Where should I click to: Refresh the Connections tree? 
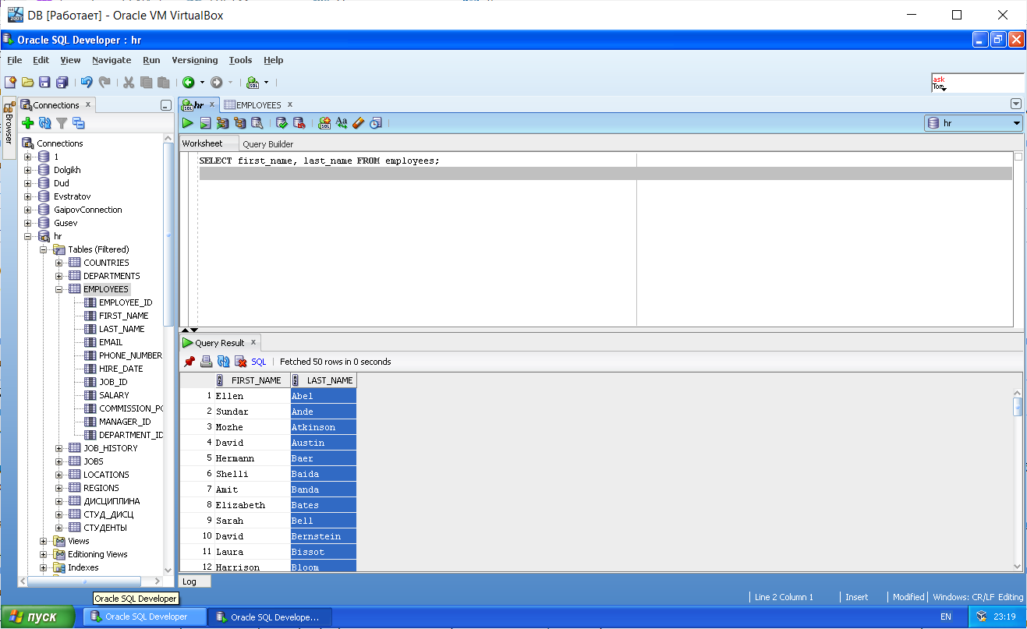click(x=44, y=123)
